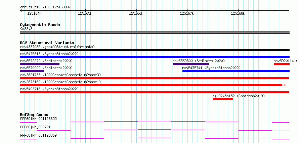Open variant label nsv6569300 (Sedlazeck2020)
Viewport: 299px width, 143px height.
point(199,61)
